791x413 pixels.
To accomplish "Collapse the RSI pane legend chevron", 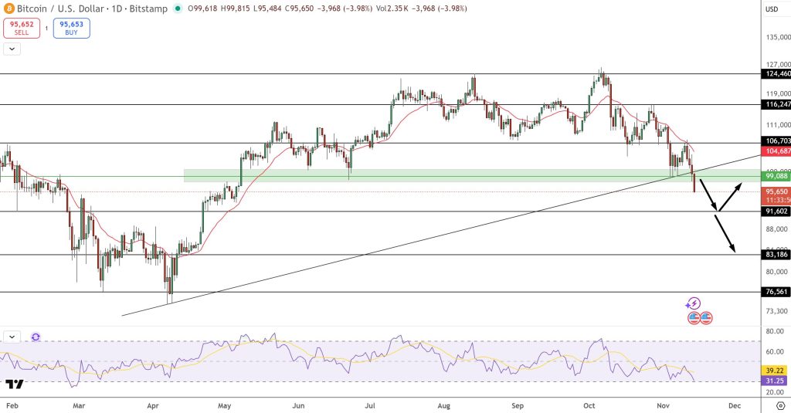I will [12, 337].
